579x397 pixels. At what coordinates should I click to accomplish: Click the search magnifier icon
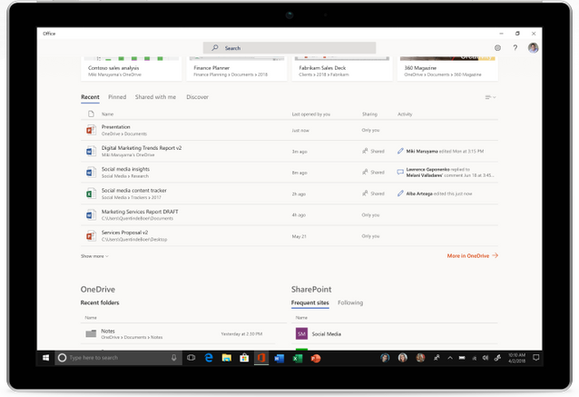215,47
